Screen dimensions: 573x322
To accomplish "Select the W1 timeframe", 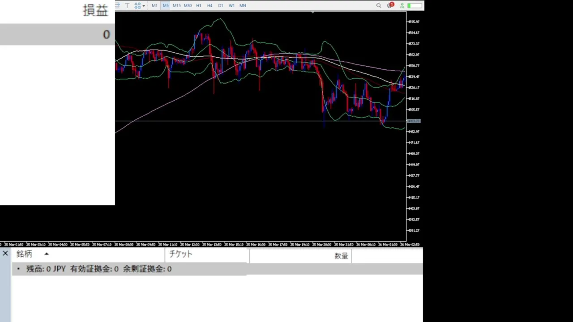I will click(x=231, y=5).
